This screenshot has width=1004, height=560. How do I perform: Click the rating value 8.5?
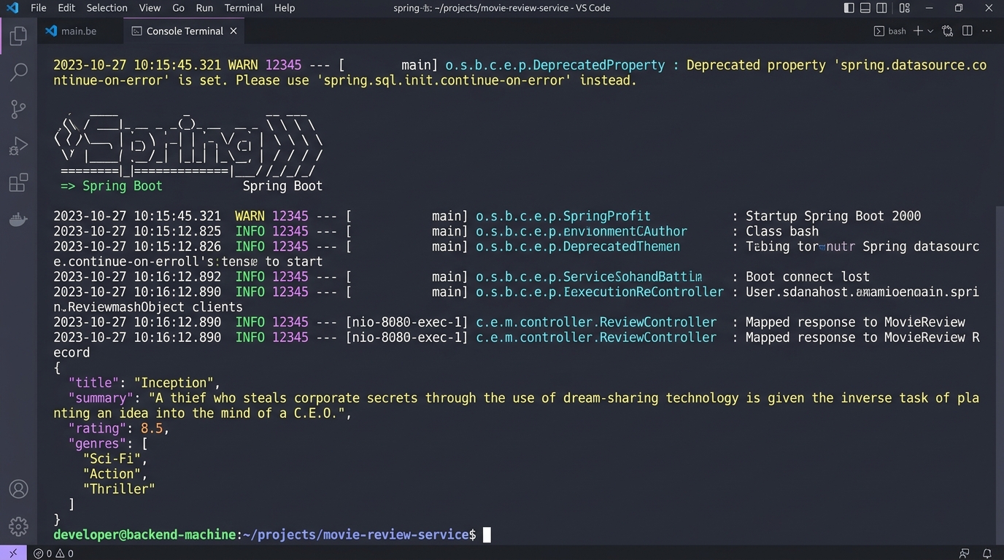[x=152, y=428]
